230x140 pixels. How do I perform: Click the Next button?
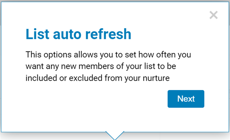(x=186, y=99)
